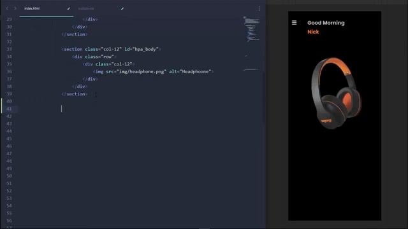This screenshot has width=408, height=229.
Task: Go back with the left navigation arrow
Action: point(7,8)
